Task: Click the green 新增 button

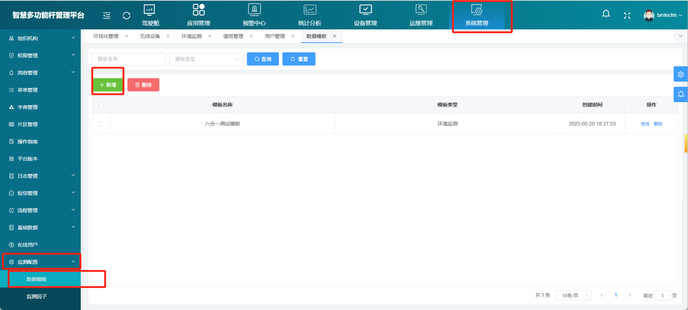Action: click(x=108, y=85)
